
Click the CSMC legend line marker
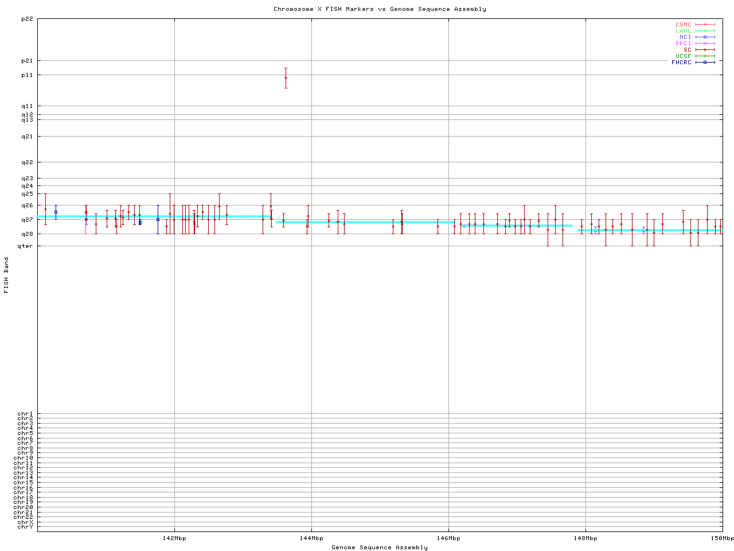(x=705, y=25)
